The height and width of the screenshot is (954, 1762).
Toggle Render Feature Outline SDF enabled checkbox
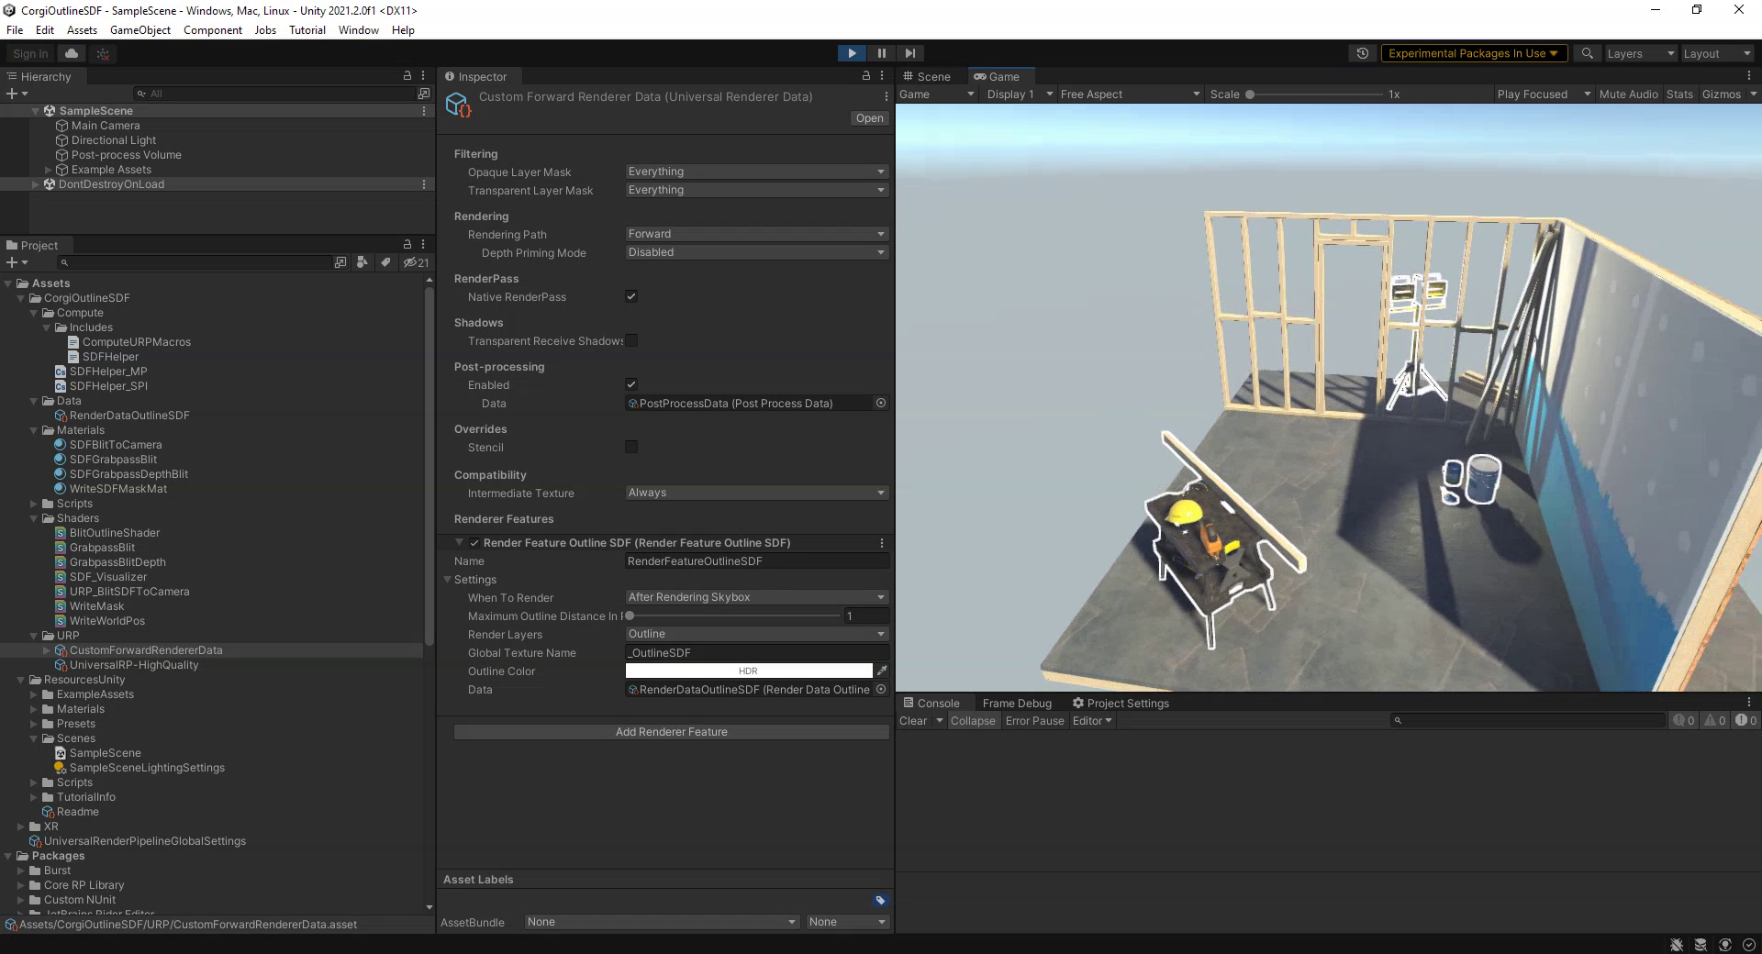[x=474, y=543]
